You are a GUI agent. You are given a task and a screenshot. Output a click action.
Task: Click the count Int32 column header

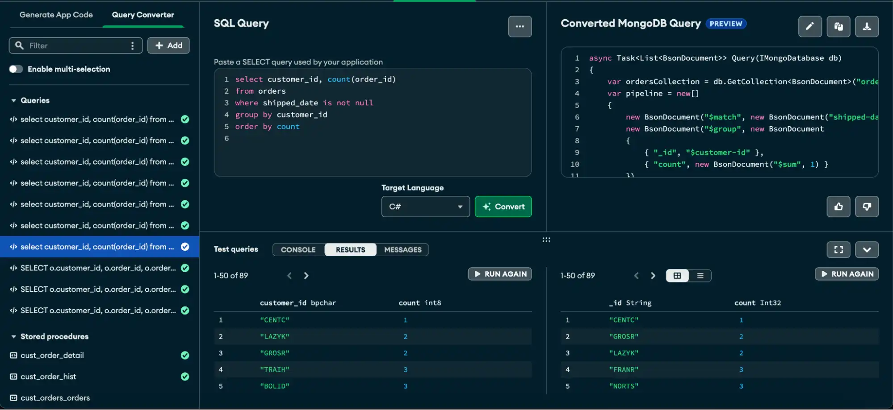[758, 303]
